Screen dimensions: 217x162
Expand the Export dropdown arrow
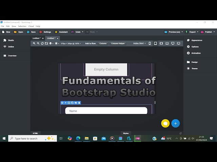point(197,32)
